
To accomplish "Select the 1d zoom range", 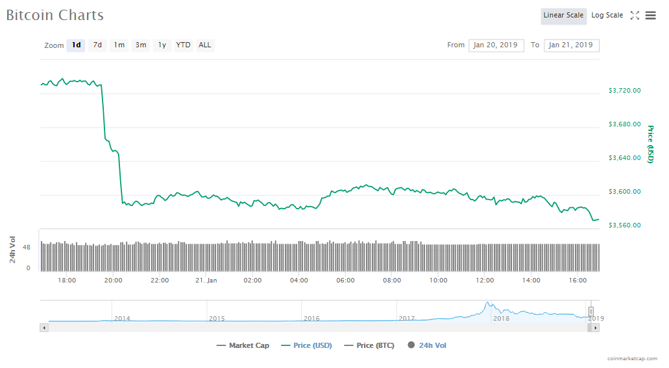I will click(76, 45).
